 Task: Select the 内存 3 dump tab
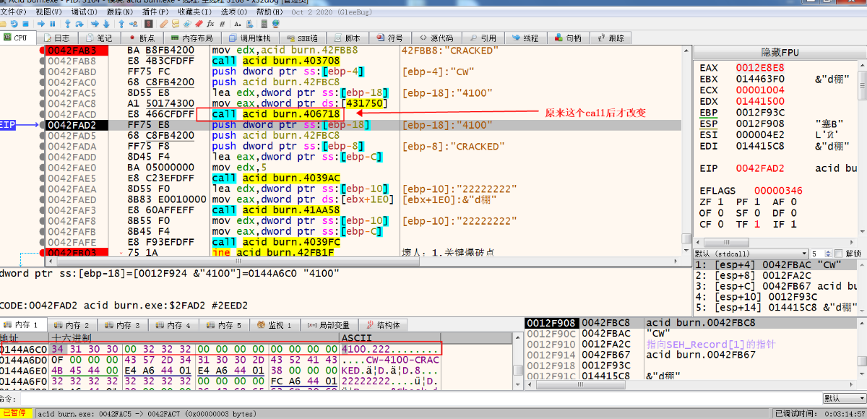122,325
